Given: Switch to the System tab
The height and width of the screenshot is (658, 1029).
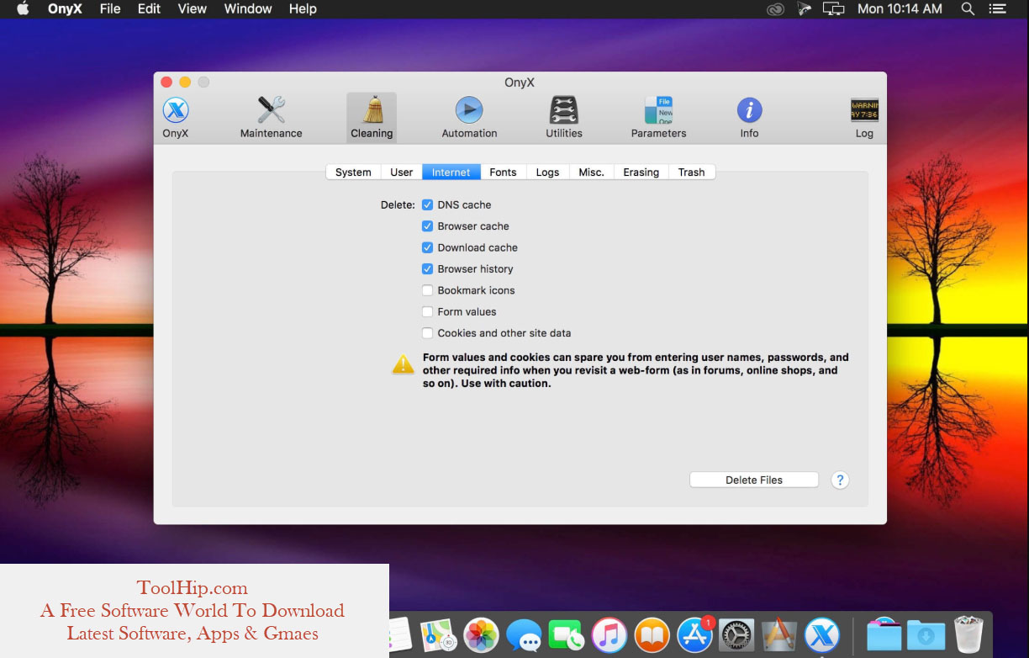Looking at the screenshot, I should click(x=353, y=172).
